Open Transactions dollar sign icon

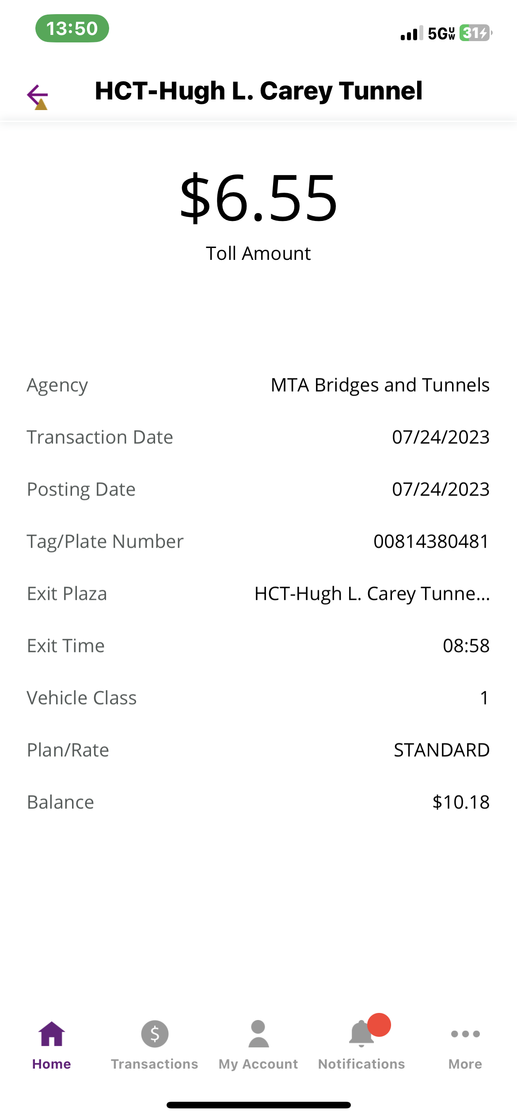(155, 1034)
